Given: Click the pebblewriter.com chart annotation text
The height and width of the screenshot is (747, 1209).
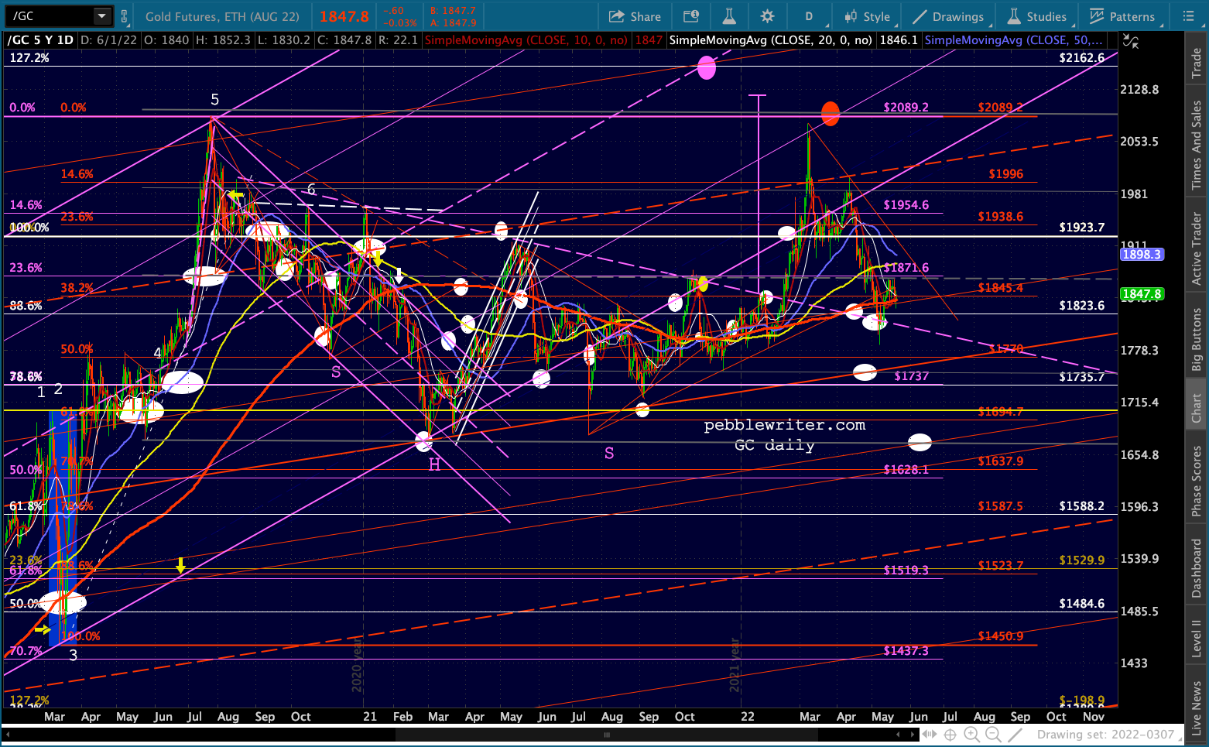Looking at the screenshot, I should click(785, 425).
